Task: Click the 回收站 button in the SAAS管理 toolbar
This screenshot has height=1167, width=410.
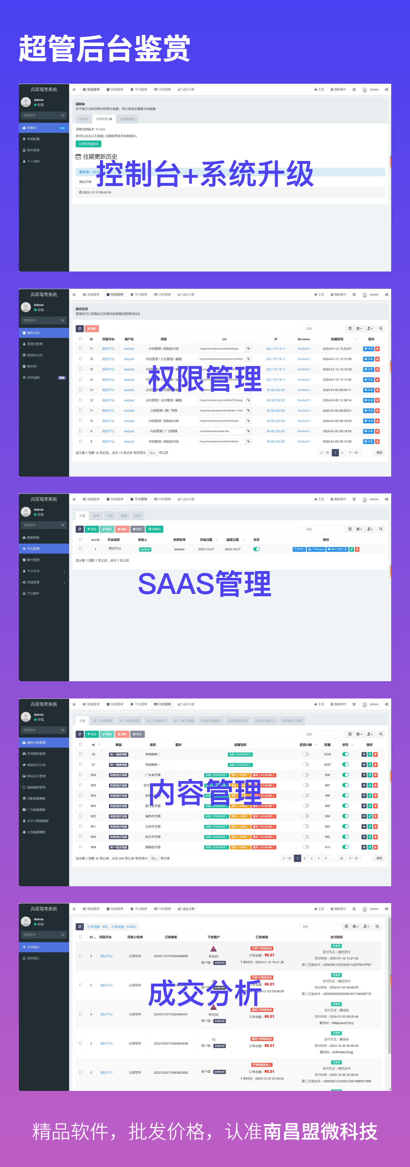Action: pyautogui.click(x=155, y=529)
